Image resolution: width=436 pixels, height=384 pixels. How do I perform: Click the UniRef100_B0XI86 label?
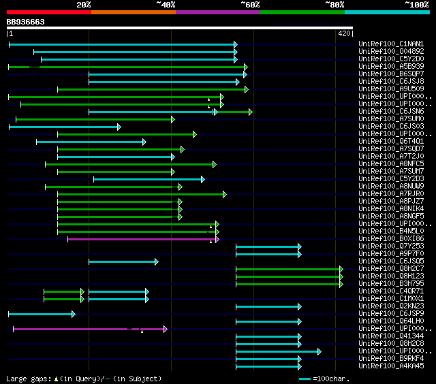click(391, 239)
